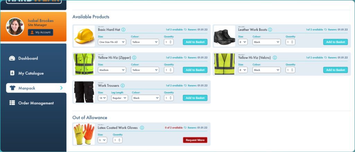Select Yellow Hi-Viz (Zipper) size dropdown

pyautogui.click(x=112, y=70)
